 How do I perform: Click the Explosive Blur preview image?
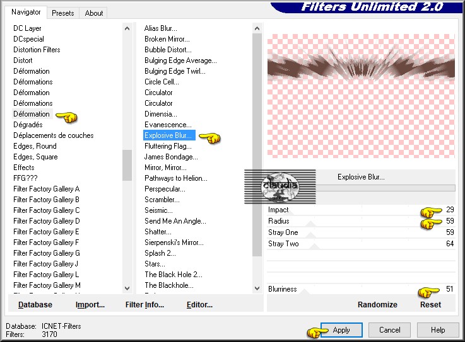tap(361, 96)
